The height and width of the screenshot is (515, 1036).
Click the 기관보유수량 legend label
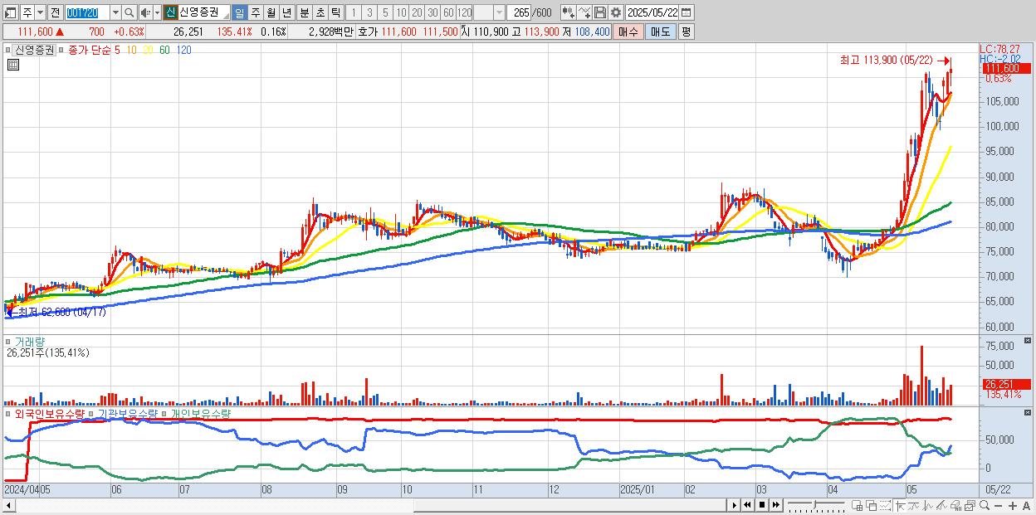tap(127, 413)
